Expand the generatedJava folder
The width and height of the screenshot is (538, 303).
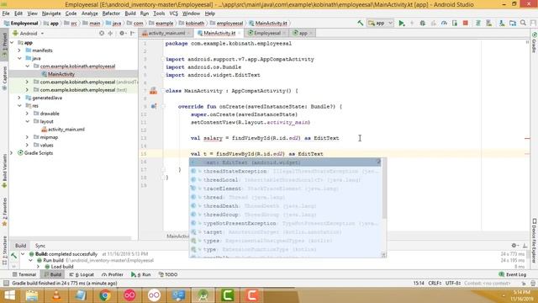point(19,98)
